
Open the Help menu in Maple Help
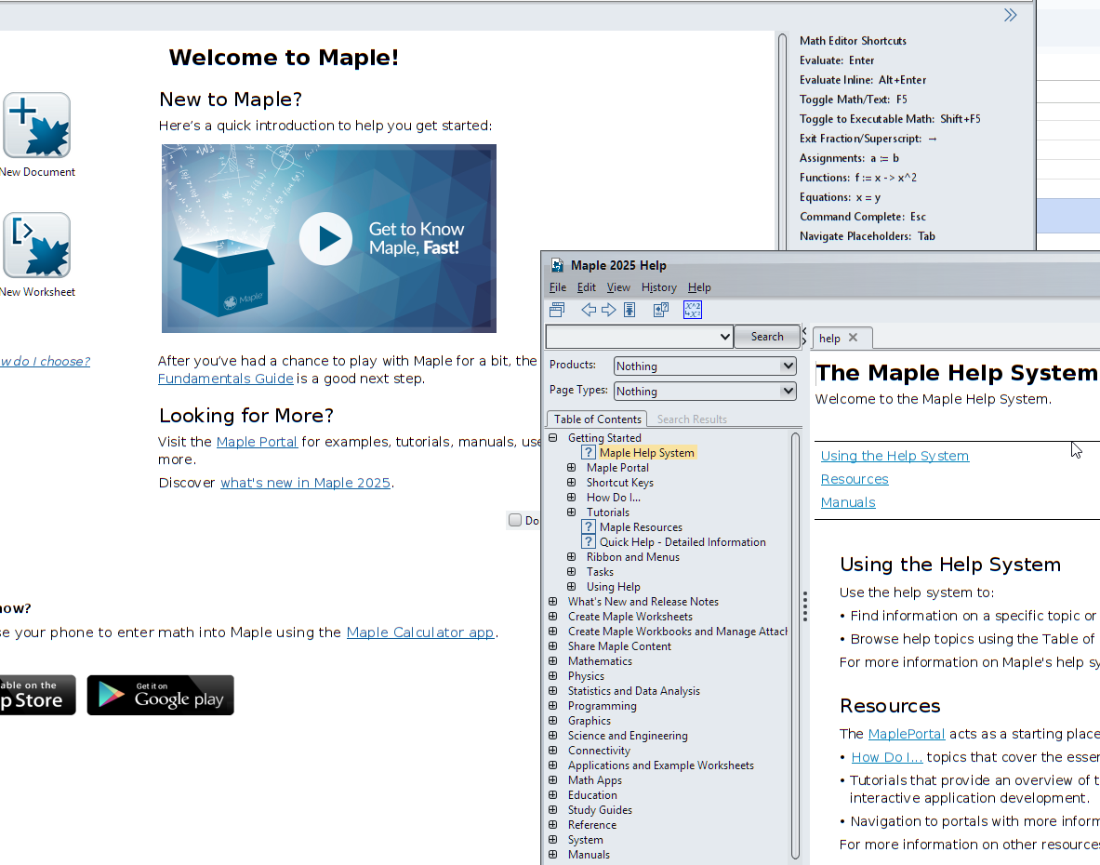click(699, 286)
